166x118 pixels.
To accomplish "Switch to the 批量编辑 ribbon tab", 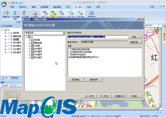I will point(44,7).
